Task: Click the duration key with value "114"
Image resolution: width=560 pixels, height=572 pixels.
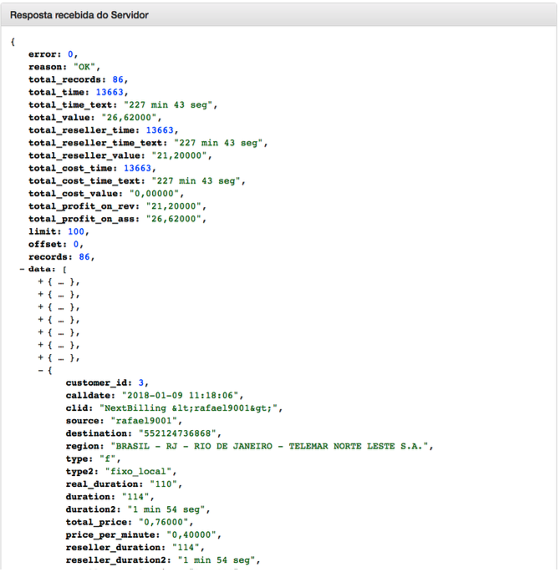Action: 90,497
